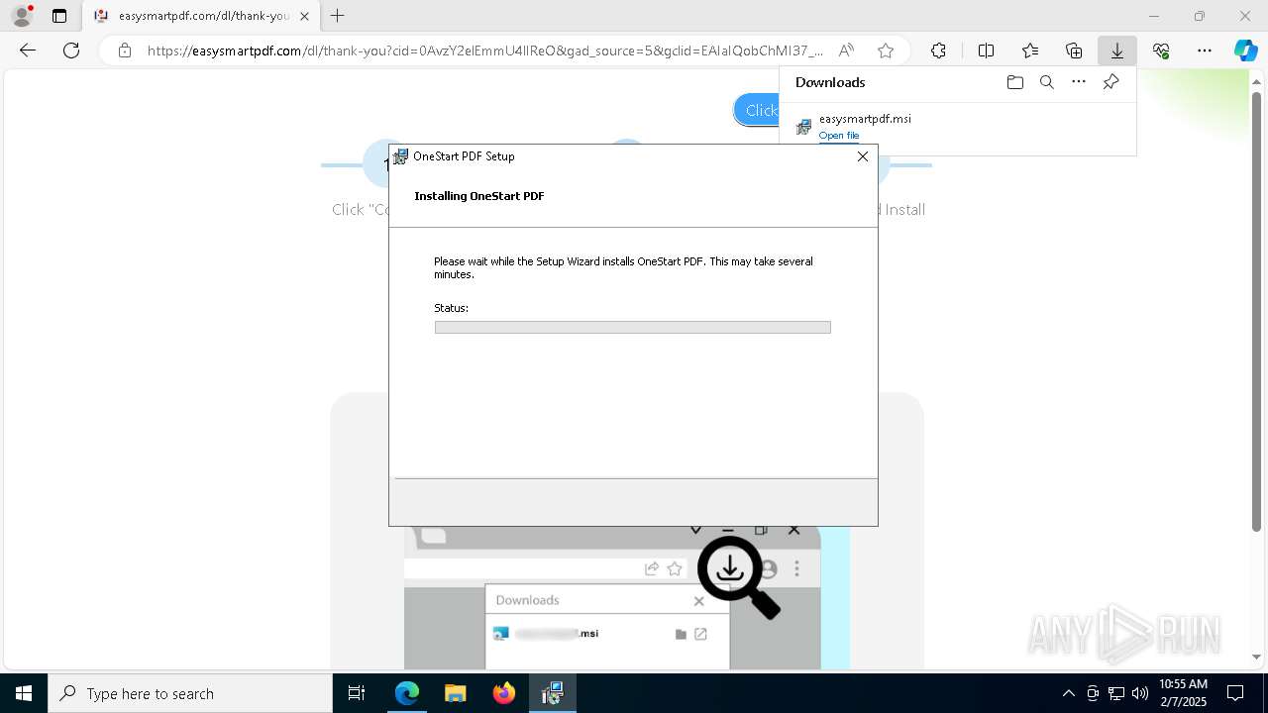1268x713 pixels.
Task: Restore down the Edge window
Action: click(x=1200, y=16)
